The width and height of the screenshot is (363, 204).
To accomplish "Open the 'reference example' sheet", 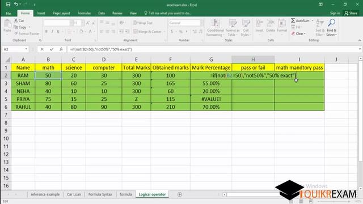I will (45, 194).
